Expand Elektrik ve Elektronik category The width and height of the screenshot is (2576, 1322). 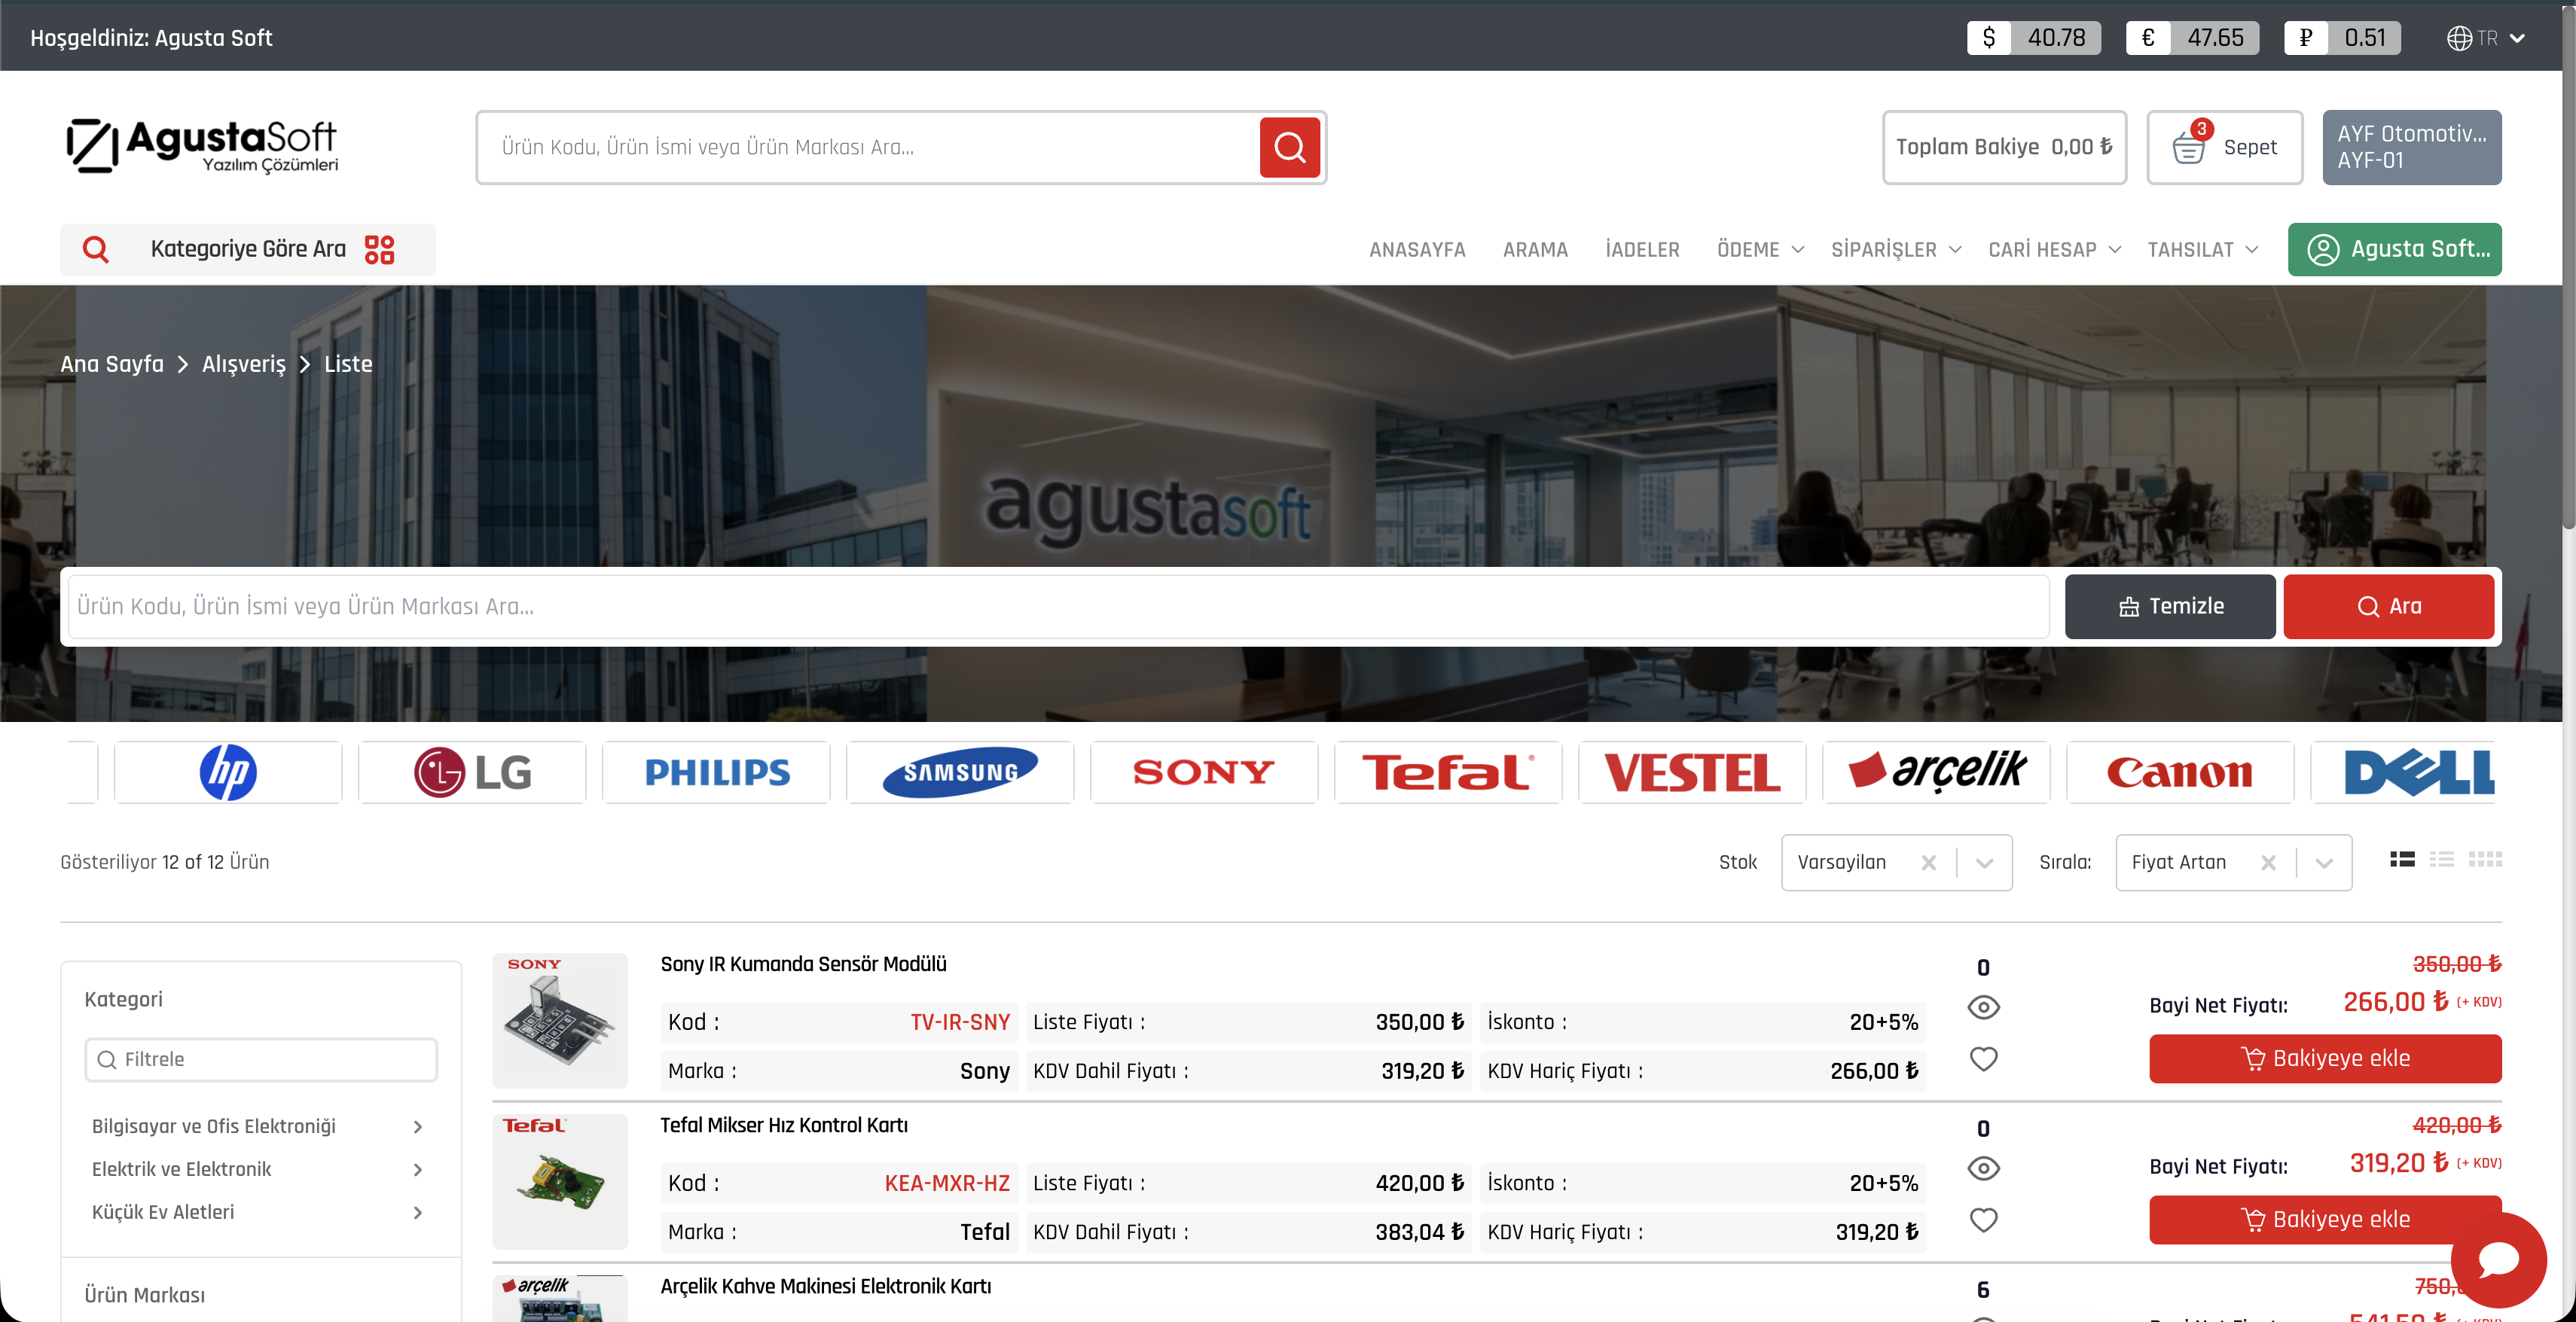pos(418,1170)
